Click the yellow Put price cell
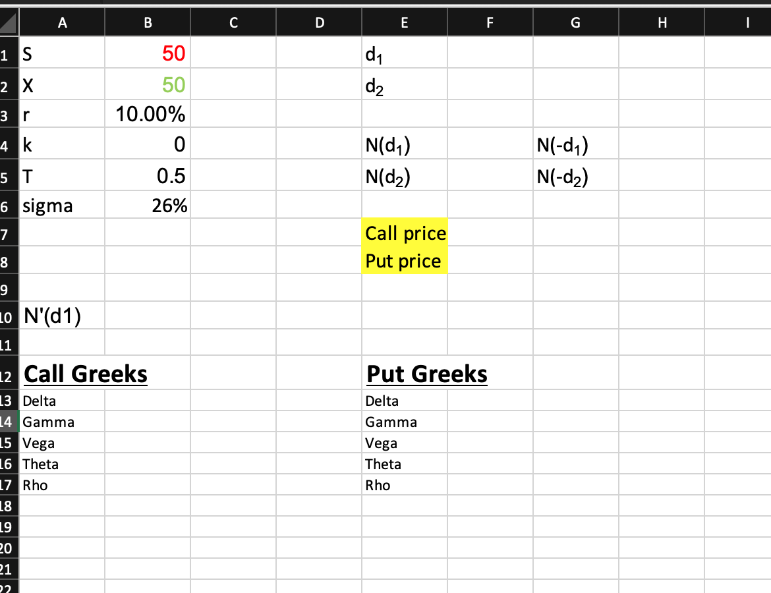This screenshot has width=771, height=593. pos(403,260)
